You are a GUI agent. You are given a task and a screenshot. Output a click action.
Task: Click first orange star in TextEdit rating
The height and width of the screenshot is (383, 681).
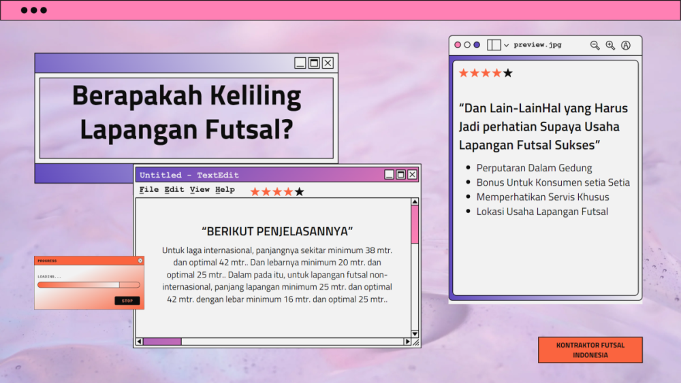pyautogui.click(x=255, y=192)
